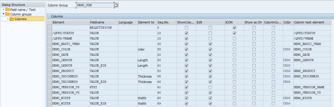Select the Columns node in Dialog Structure
334x107 pixels.
[x=21, y=19]
